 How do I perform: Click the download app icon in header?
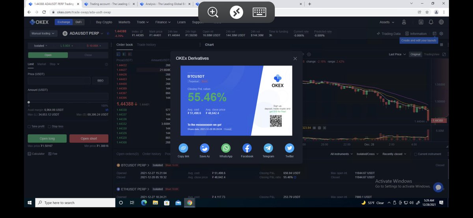click(x=421, y=22)
